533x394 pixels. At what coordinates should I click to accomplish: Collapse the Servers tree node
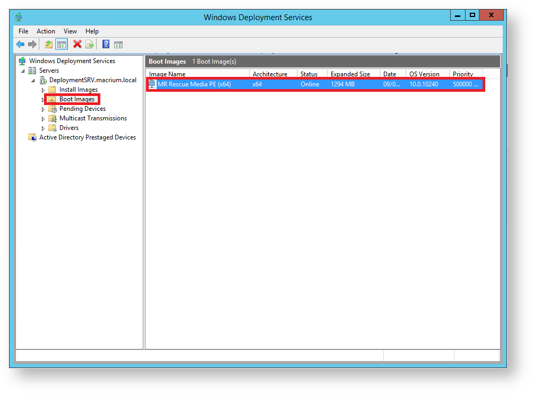(x=23, y=71)
